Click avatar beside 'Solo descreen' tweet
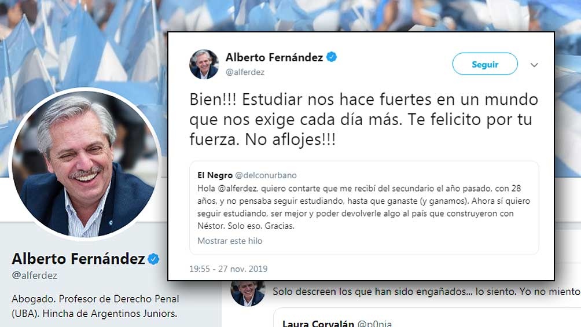581x327 pixels. coord(248,293)
